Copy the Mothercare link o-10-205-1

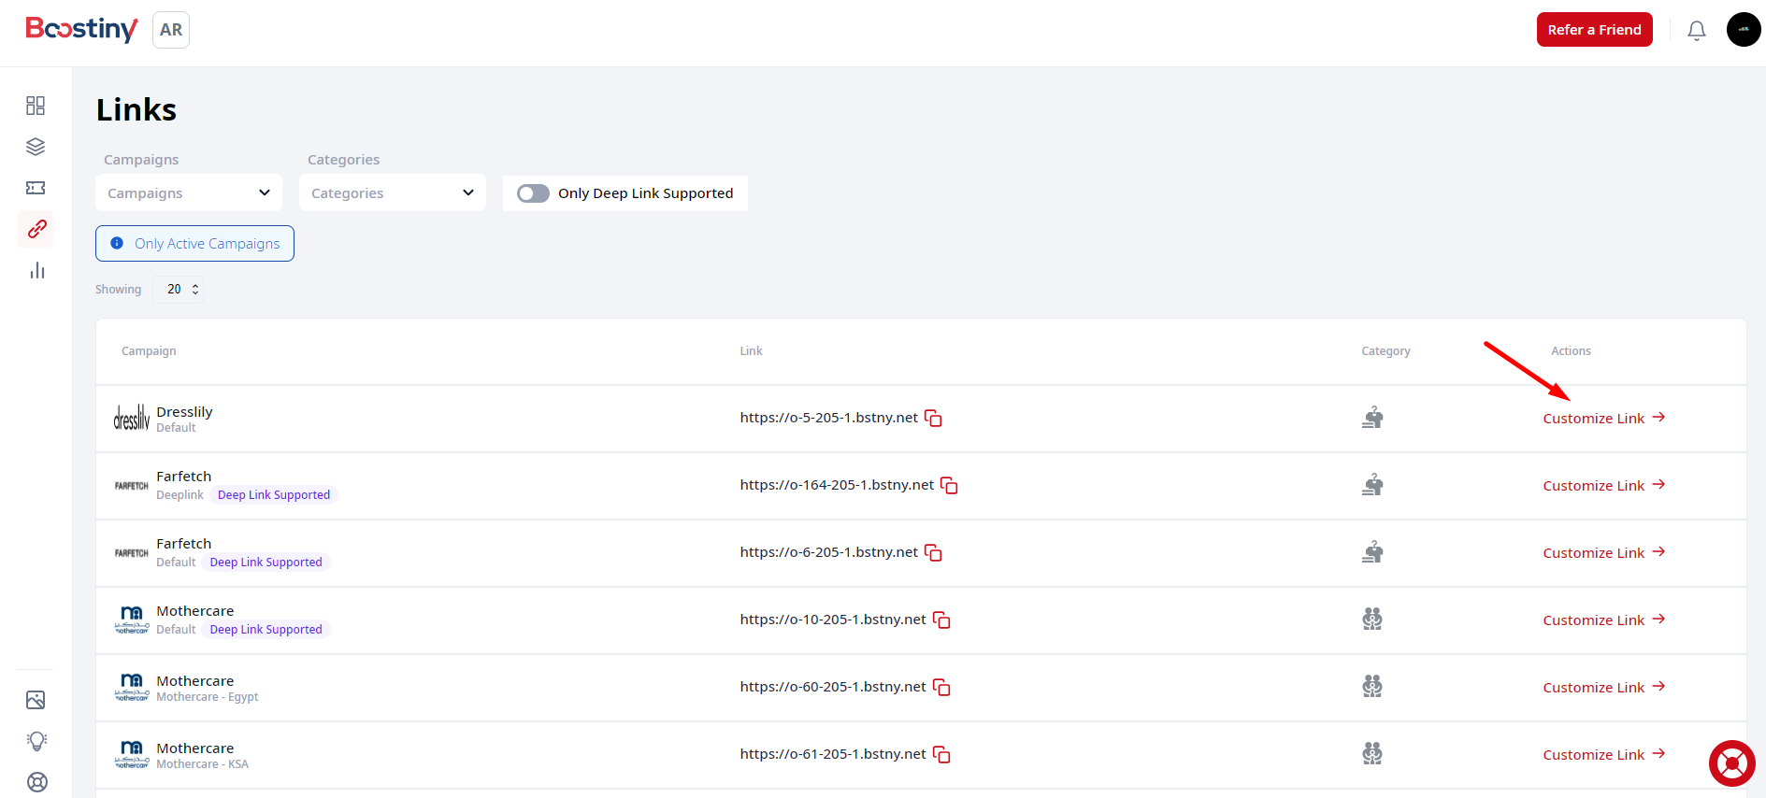click(941, 620)
